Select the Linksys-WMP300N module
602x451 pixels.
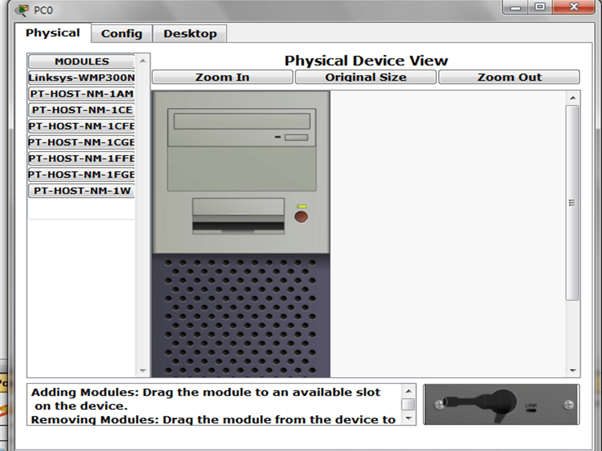(x=81, y=78)
